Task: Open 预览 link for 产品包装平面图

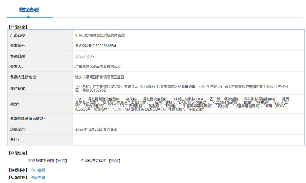Action: 61,161
